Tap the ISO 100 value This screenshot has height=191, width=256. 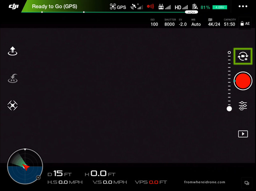(x=154, y=23)
